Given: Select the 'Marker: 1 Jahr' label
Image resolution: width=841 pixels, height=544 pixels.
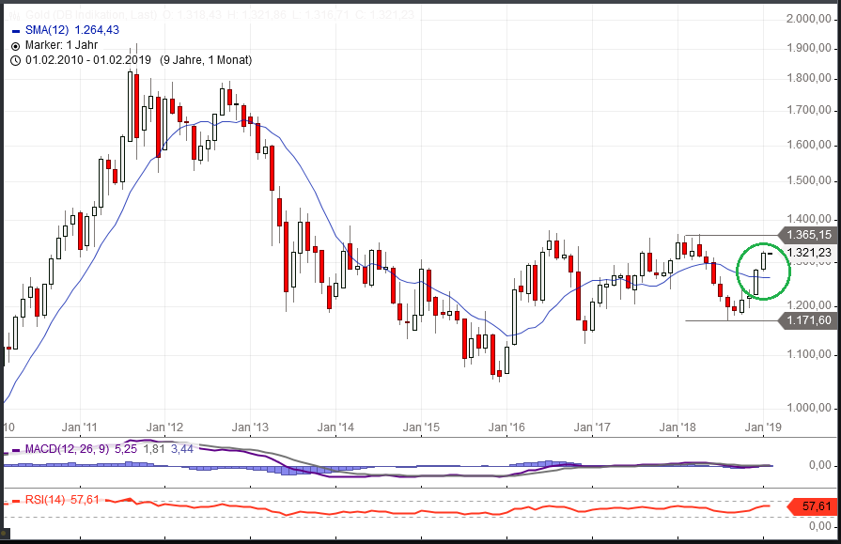Looking at the screenshot, I should click(62, 45).
